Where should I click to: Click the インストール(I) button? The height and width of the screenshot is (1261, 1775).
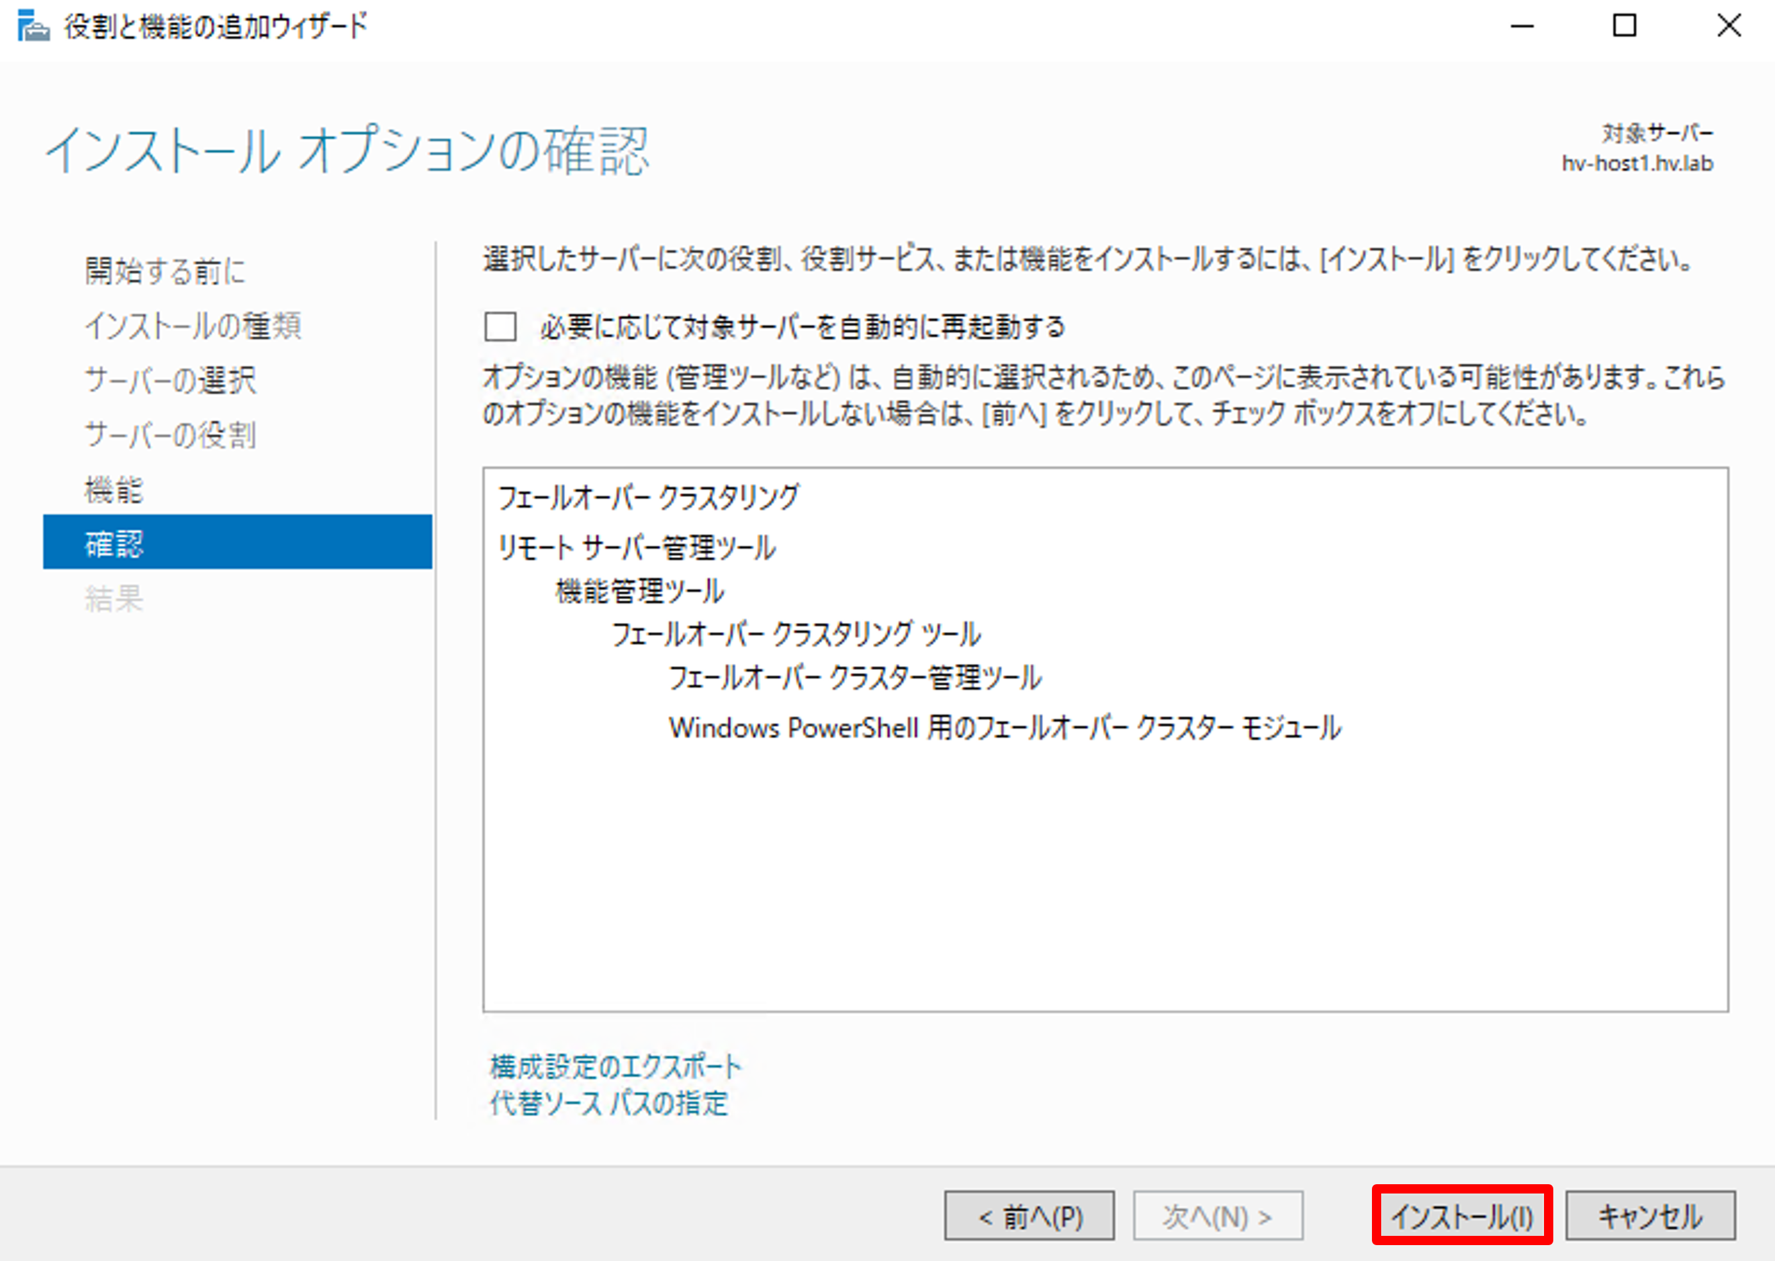point(1462,1216)
